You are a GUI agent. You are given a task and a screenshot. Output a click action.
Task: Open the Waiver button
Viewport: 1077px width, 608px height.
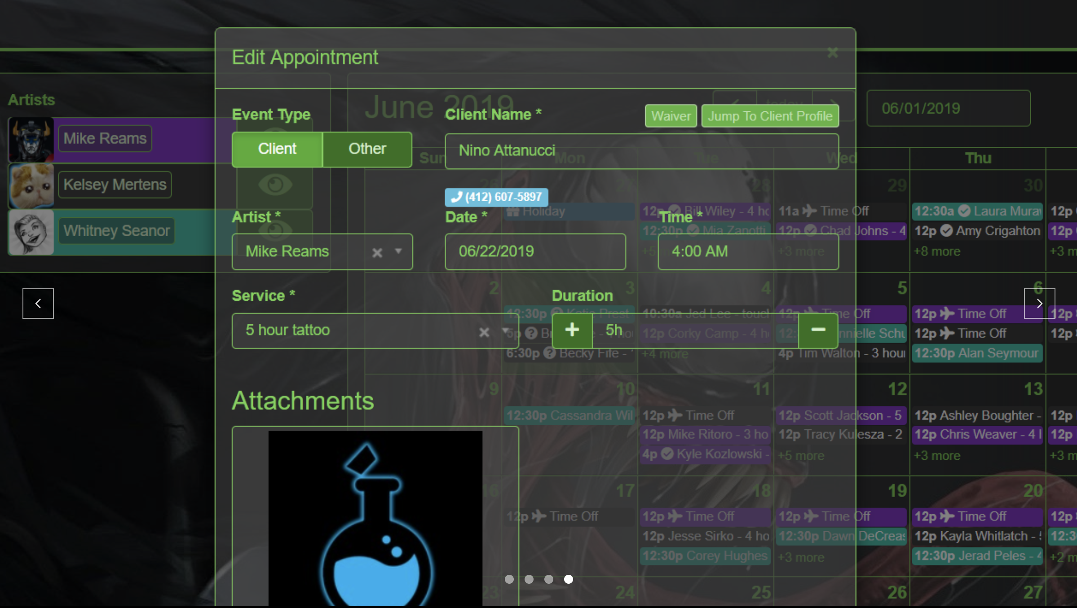[x=671, y=116]
